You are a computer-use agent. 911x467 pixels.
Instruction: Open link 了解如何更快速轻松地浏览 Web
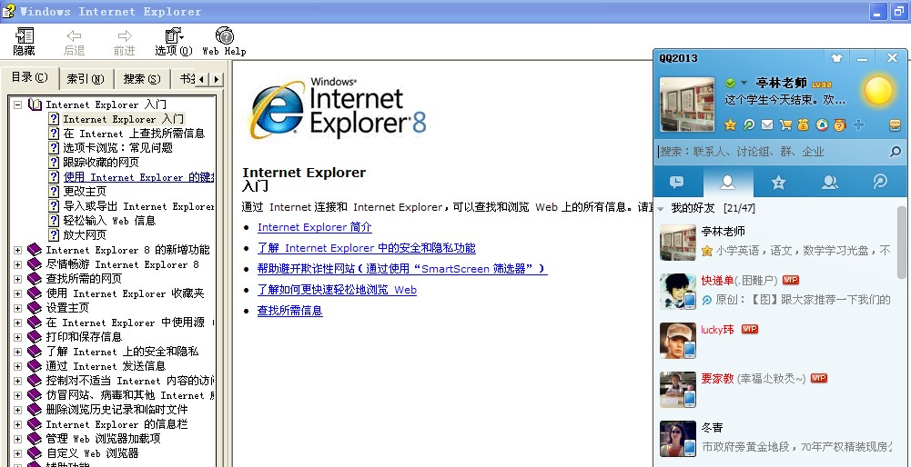pos(337,290)
